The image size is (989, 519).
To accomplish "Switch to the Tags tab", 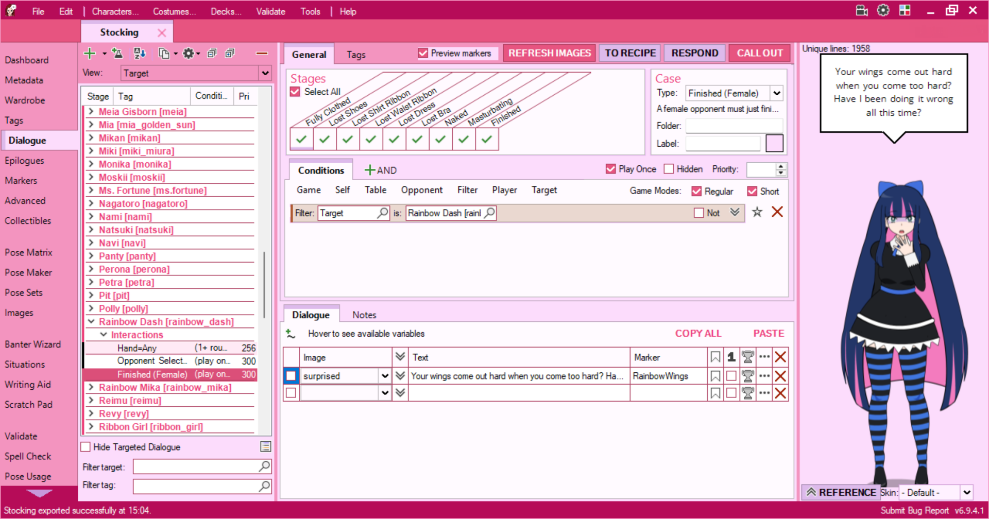I will (356, 55).
